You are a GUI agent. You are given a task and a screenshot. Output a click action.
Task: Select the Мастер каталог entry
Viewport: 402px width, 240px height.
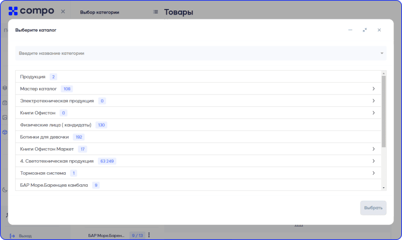click(198, 89)
